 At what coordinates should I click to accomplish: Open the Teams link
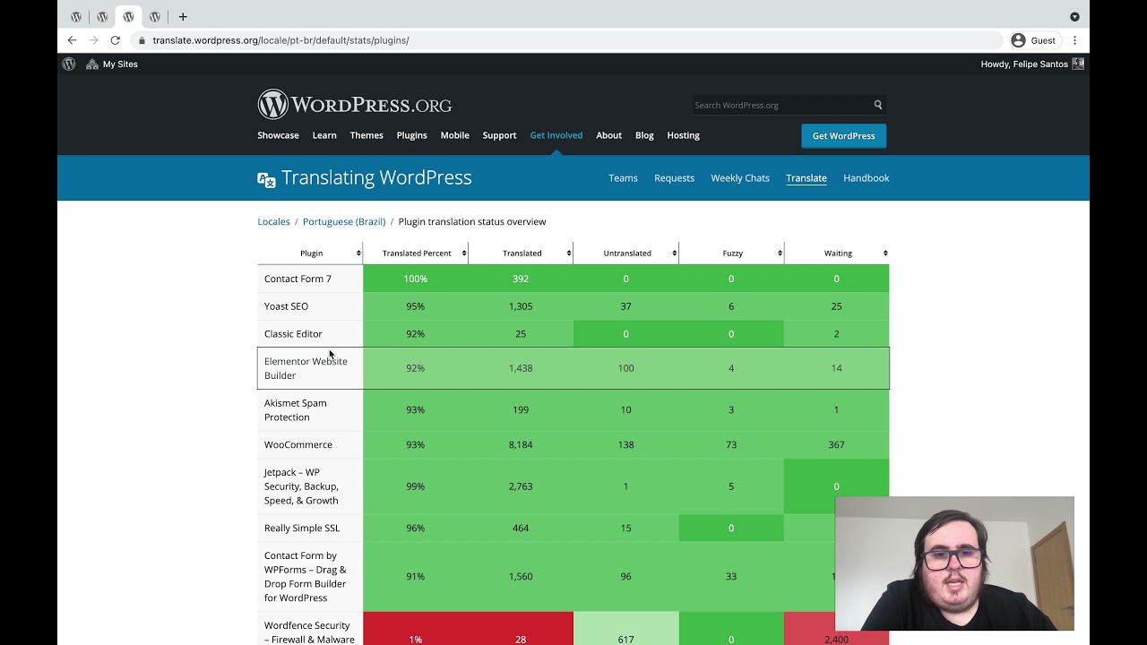click(623, 178)
